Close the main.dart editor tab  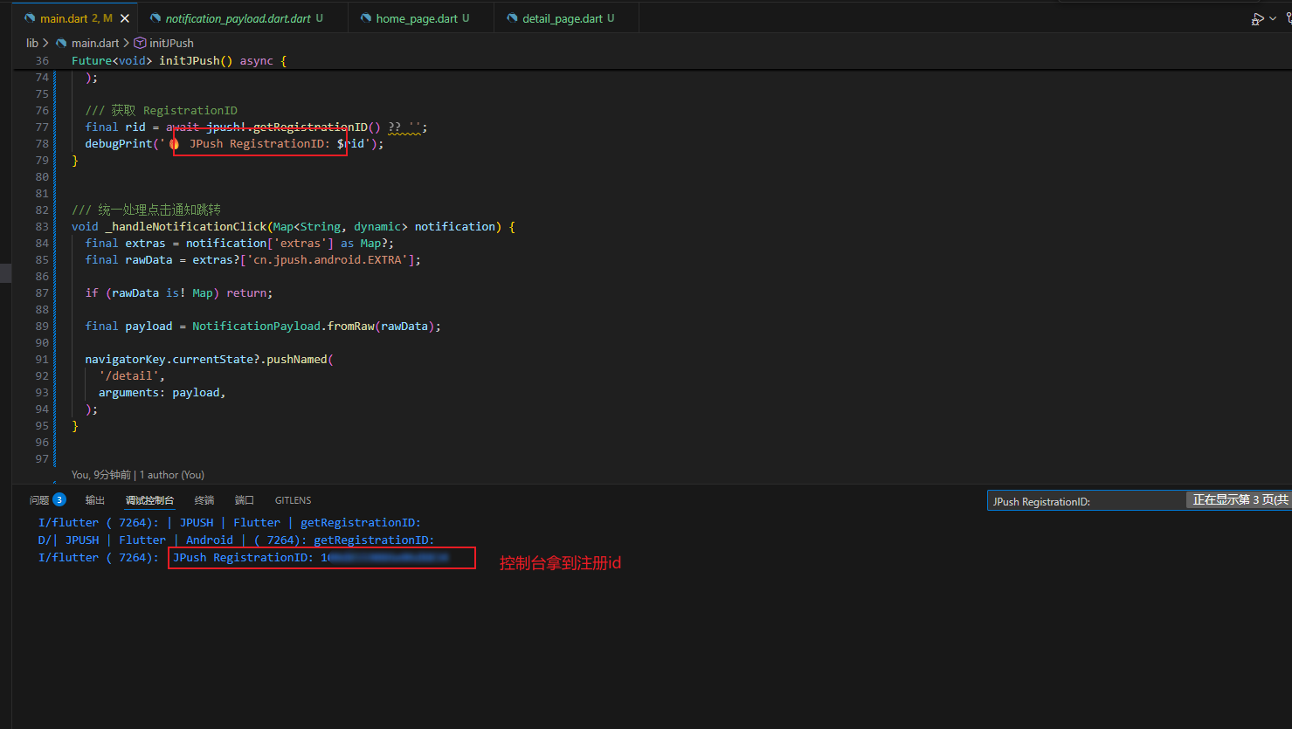point(125,18)
